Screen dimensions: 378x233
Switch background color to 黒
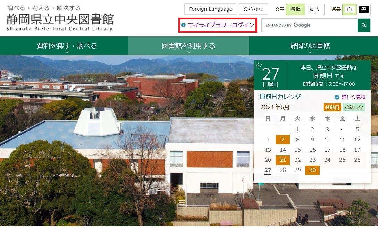point(363,9)
